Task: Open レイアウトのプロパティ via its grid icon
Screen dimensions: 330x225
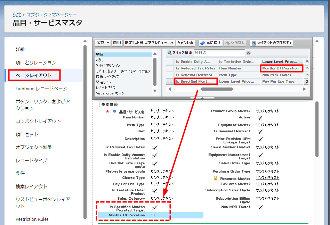Action: 253,43
